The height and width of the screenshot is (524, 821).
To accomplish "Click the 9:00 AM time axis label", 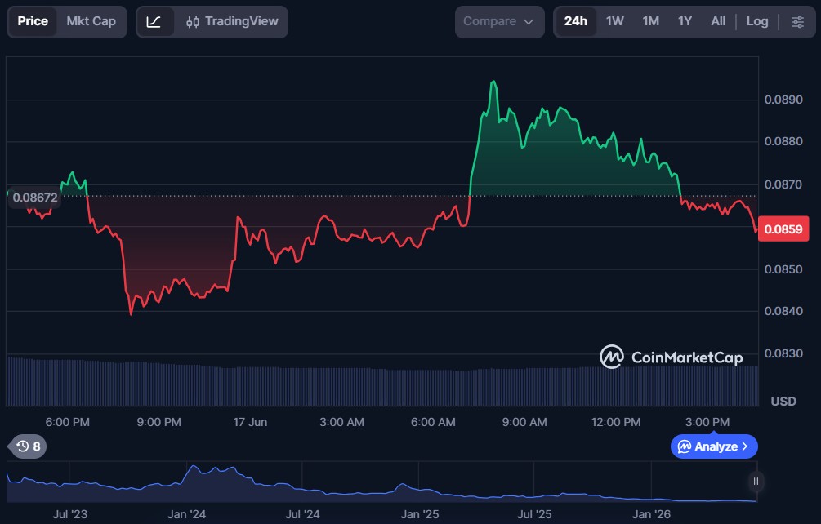I will tap(524, 422).
